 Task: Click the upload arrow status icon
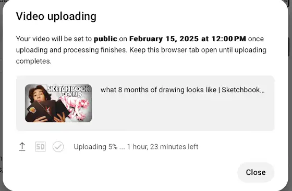click(22, 147)
